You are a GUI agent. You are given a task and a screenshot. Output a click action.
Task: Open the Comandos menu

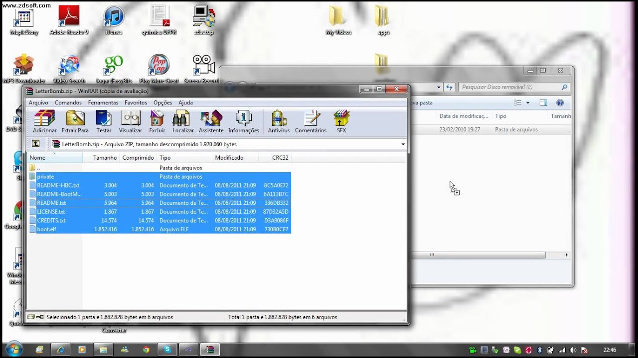(x=68, y=102)
